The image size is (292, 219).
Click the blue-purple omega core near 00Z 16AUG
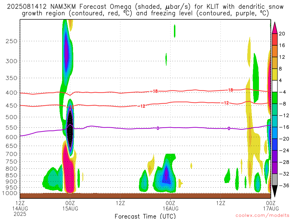(166, 175)
